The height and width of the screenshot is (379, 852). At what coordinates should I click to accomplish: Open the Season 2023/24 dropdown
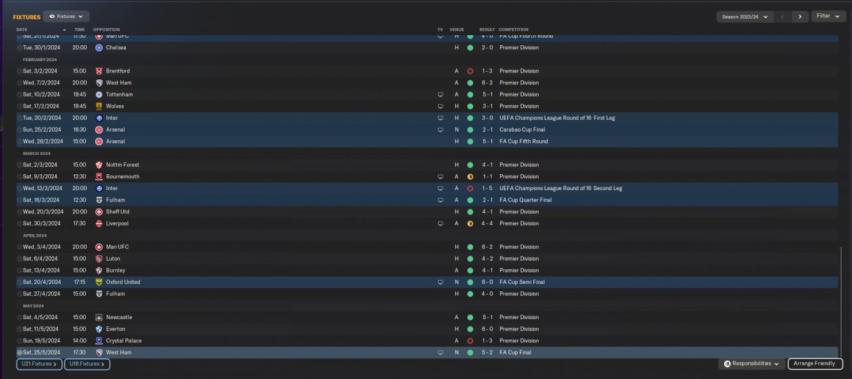click(744, 17)
